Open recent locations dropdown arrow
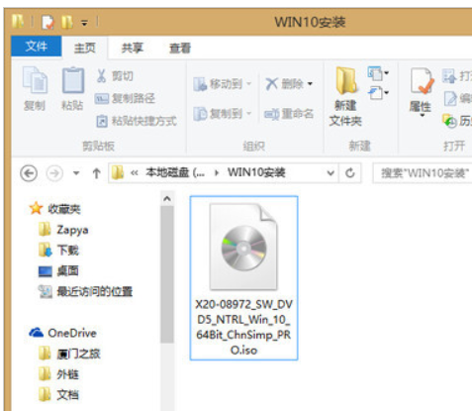The height and width of the screenshot is (411, 472). [76, 173]
